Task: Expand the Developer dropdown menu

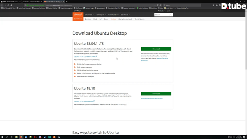Action: point(101,15)
